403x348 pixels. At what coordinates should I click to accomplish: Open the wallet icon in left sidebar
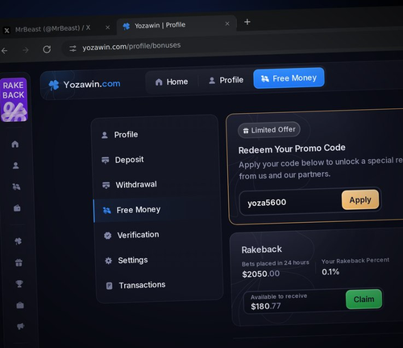coord(17,208)
